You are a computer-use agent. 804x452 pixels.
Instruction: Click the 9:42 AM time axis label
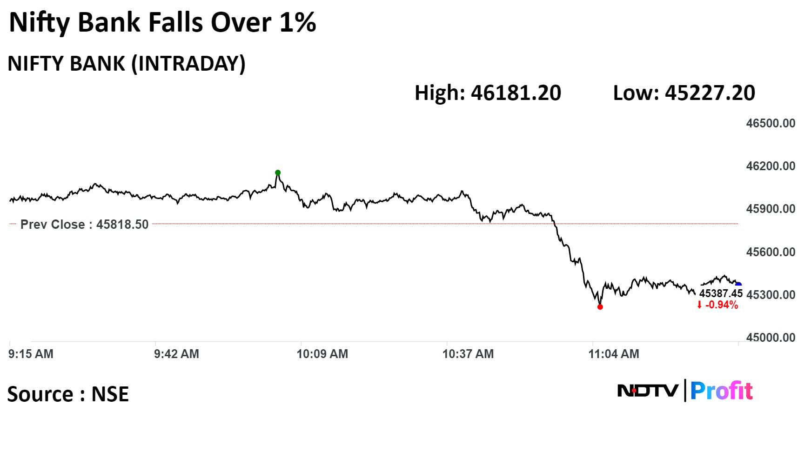[x=176, y=354]
